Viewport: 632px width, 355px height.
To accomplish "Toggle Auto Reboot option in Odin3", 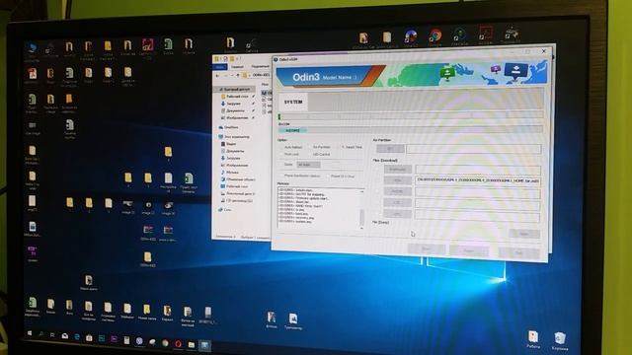I will pos(281,147).
